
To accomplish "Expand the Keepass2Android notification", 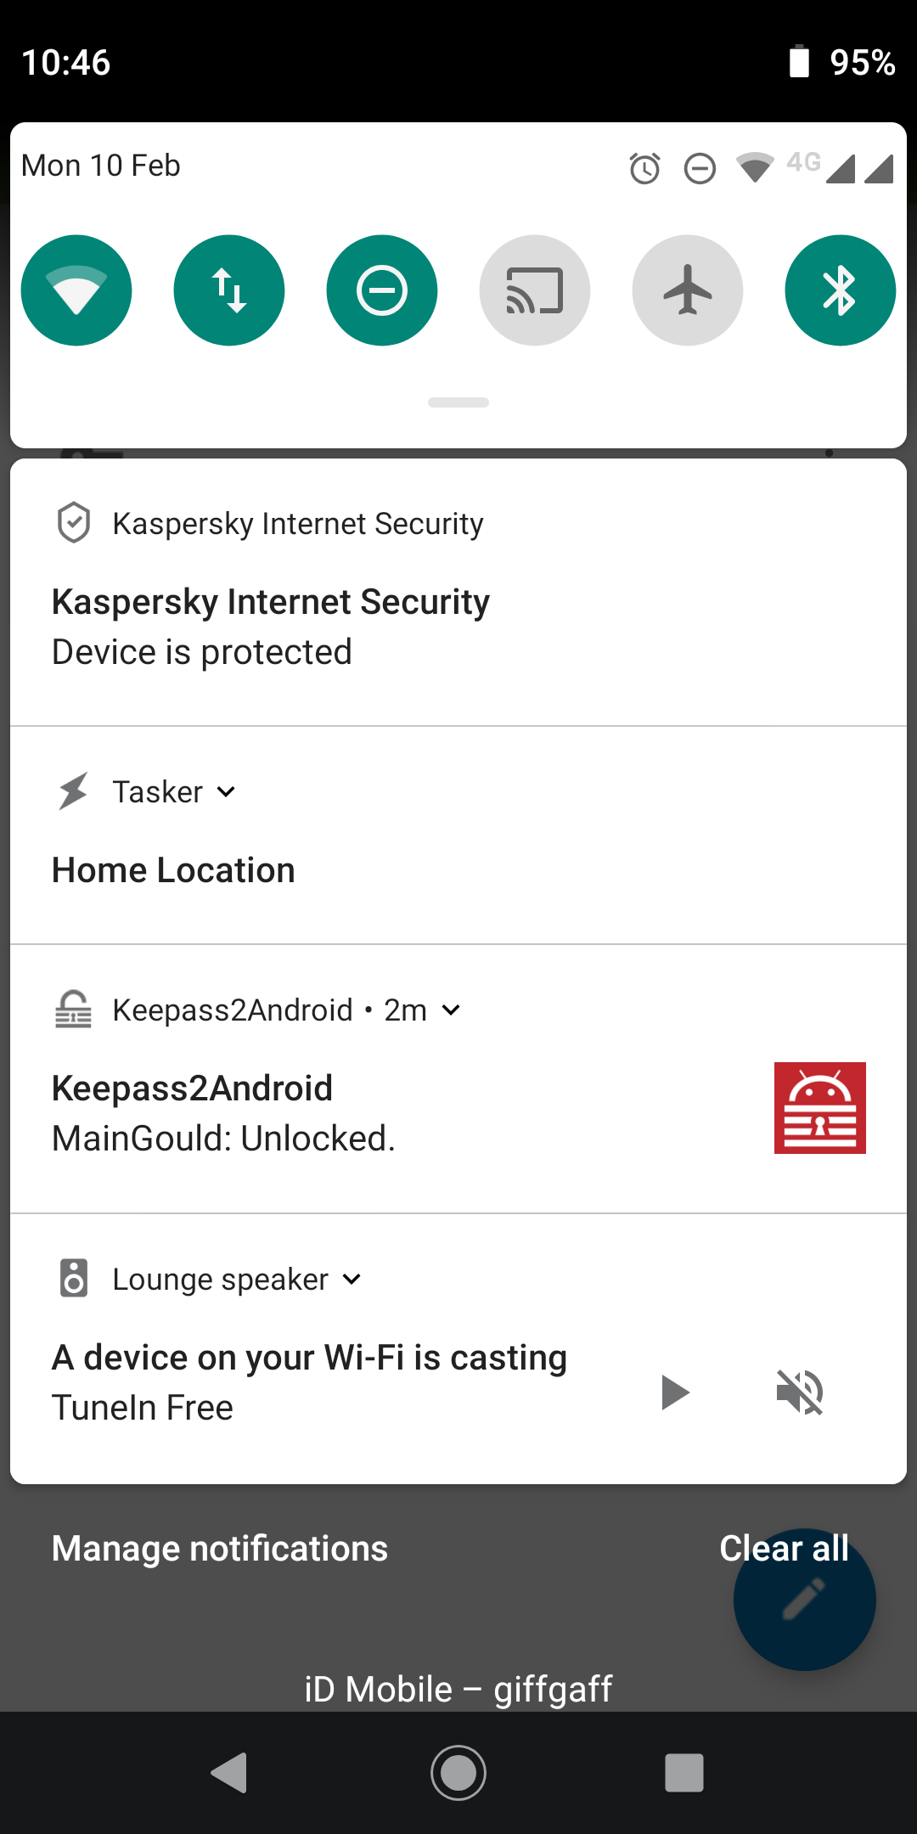I will 450,1010.
